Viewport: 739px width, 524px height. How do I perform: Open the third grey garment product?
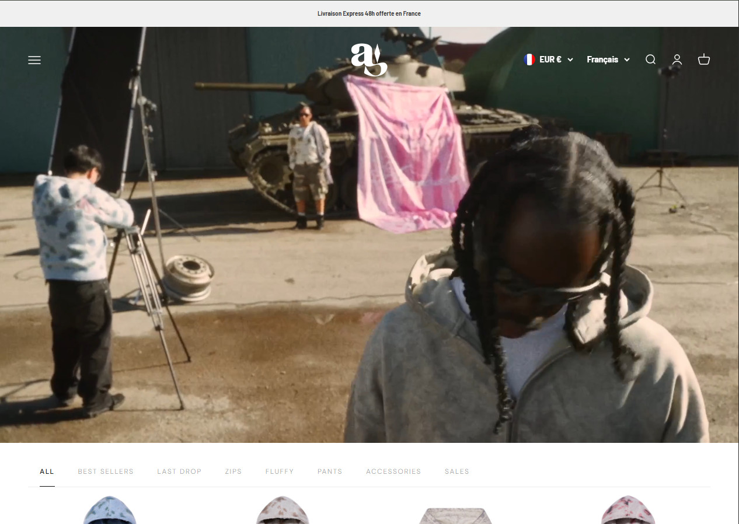tap(455, 515)
